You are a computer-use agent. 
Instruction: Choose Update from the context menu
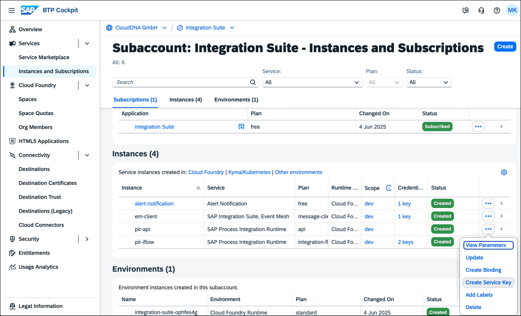474,258
